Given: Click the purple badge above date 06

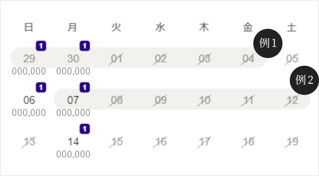Looking at the screenshot, I should click(x=41, y=87).
